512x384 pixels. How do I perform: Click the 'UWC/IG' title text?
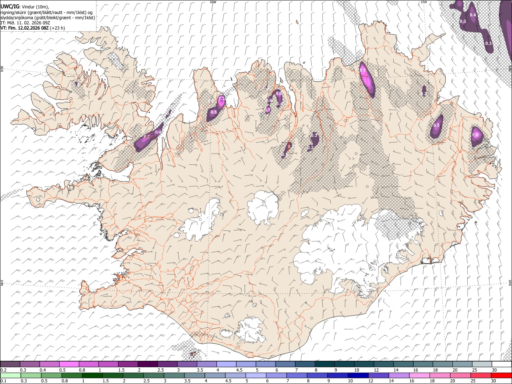point(10,7)
